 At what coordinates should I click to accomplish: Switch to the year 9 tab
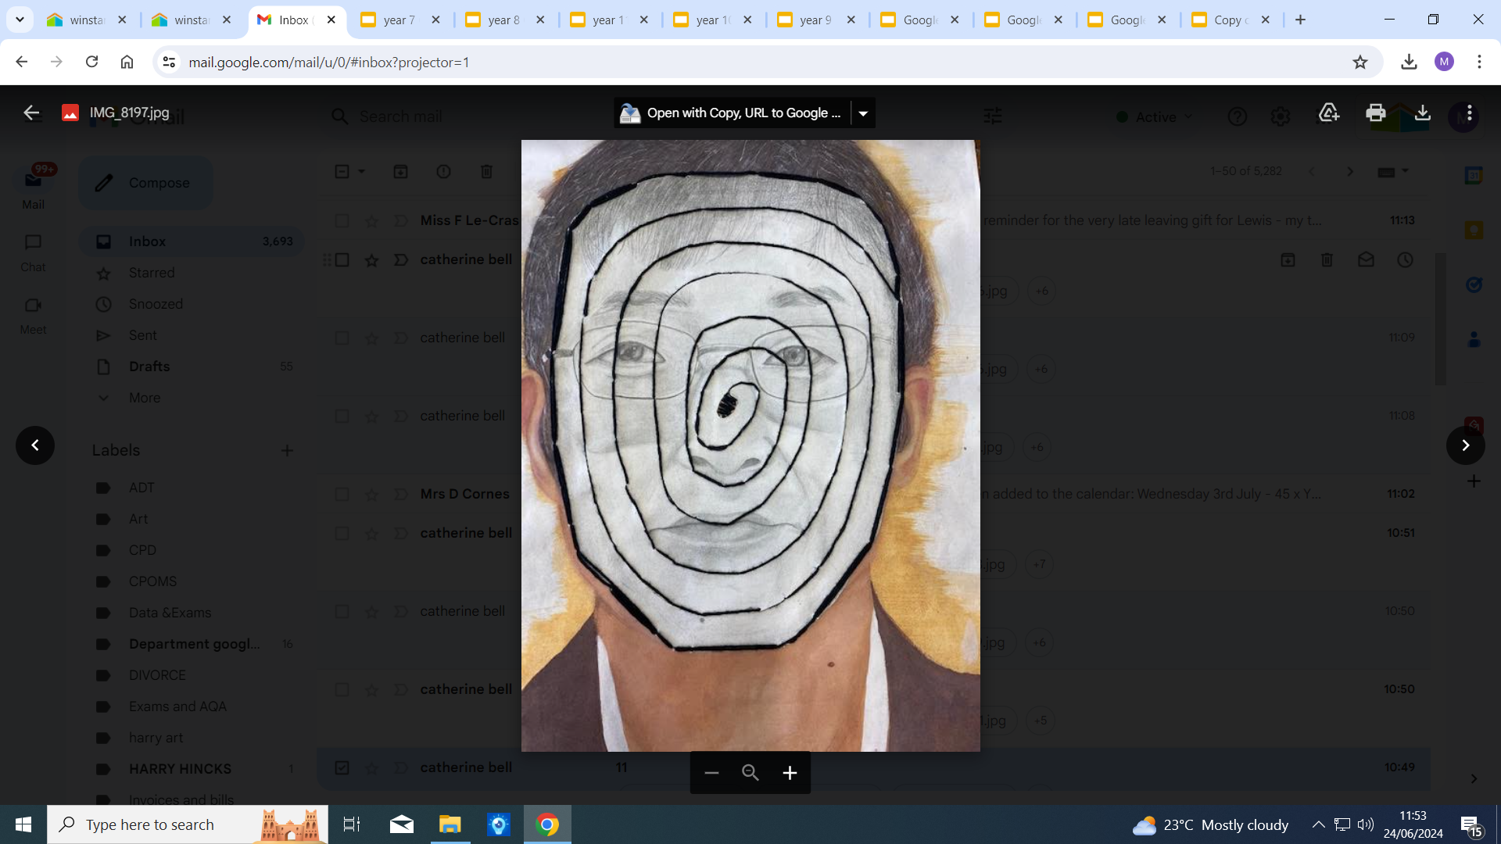(815, 20)
